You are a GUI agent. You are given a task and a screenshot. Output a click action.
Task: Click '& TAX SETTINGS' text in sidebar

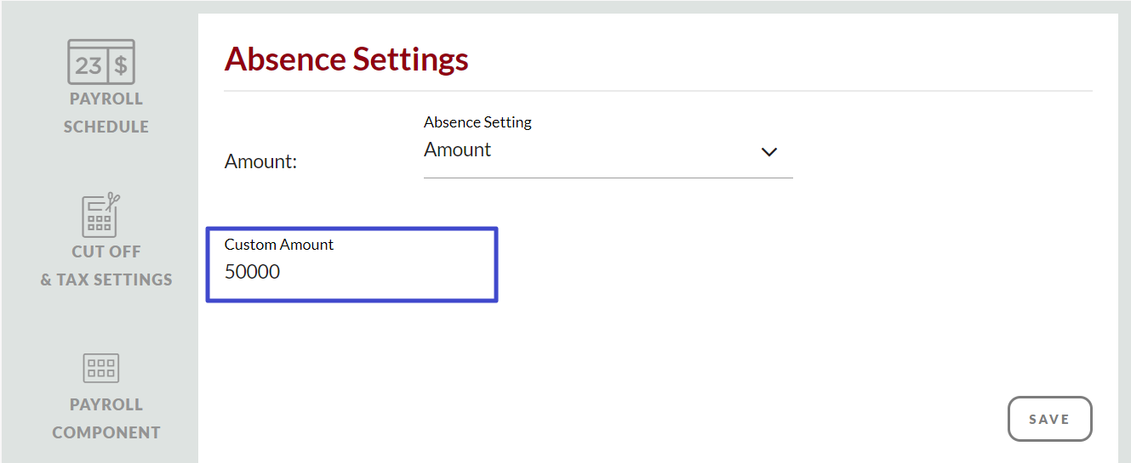pyautogui.click(x=106, y=279)
